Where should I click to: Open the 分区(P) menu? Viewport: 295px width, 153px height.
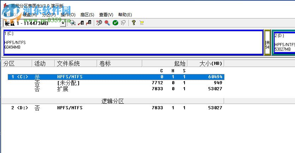click(x=49, y=15)
